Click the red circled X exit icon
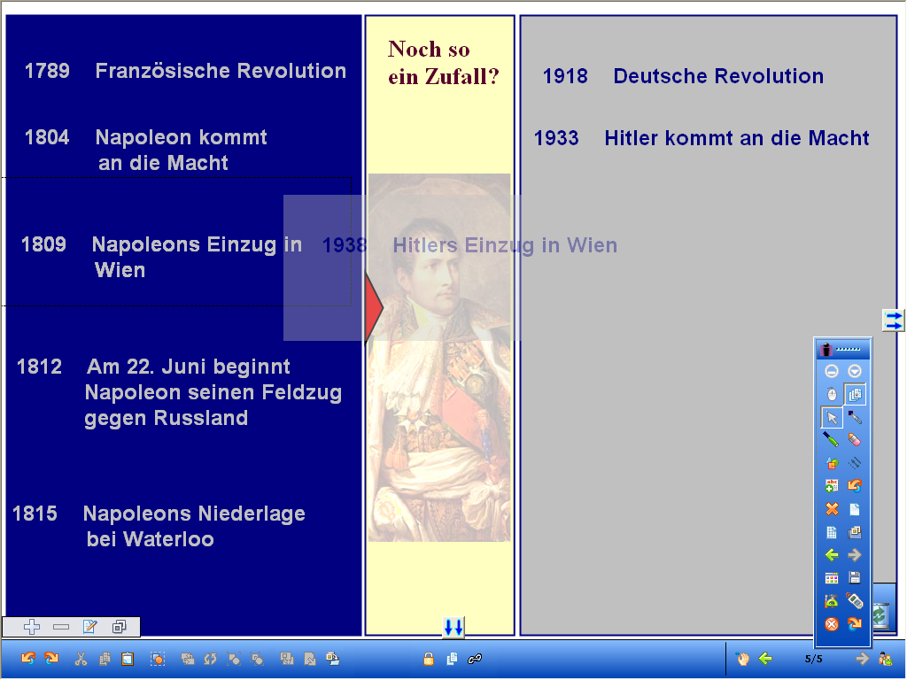This screenshot has height=680, width=907. click(831, 624)
